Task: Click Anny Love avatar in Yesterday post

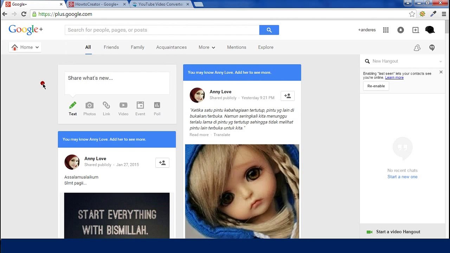Action: 197,95
